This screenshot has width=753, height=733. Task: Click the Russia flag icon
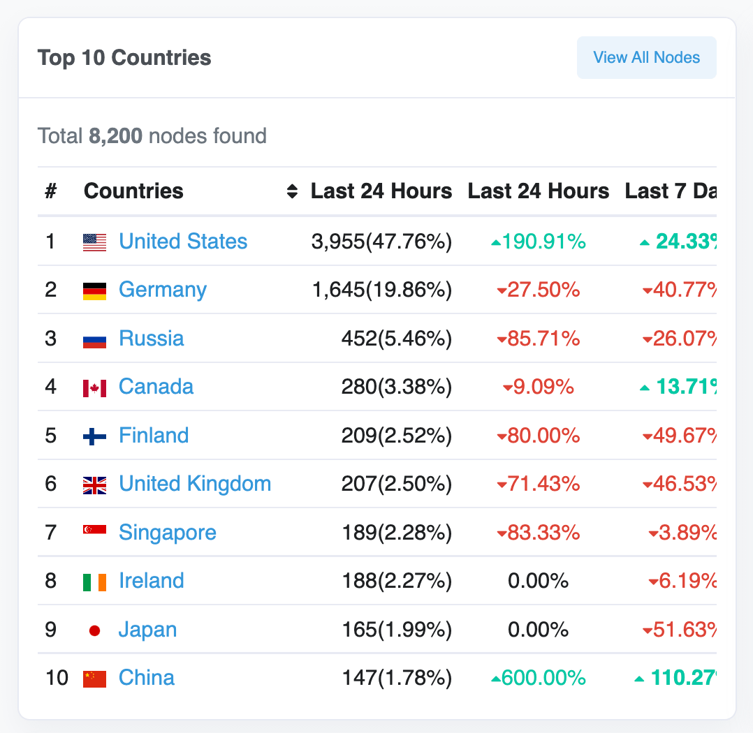[94, 339]
